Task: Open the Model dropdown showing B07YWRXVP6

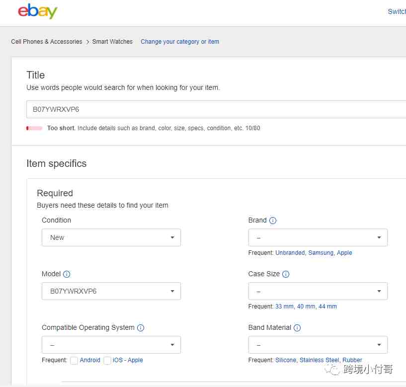Action: [x=111, y=291]
